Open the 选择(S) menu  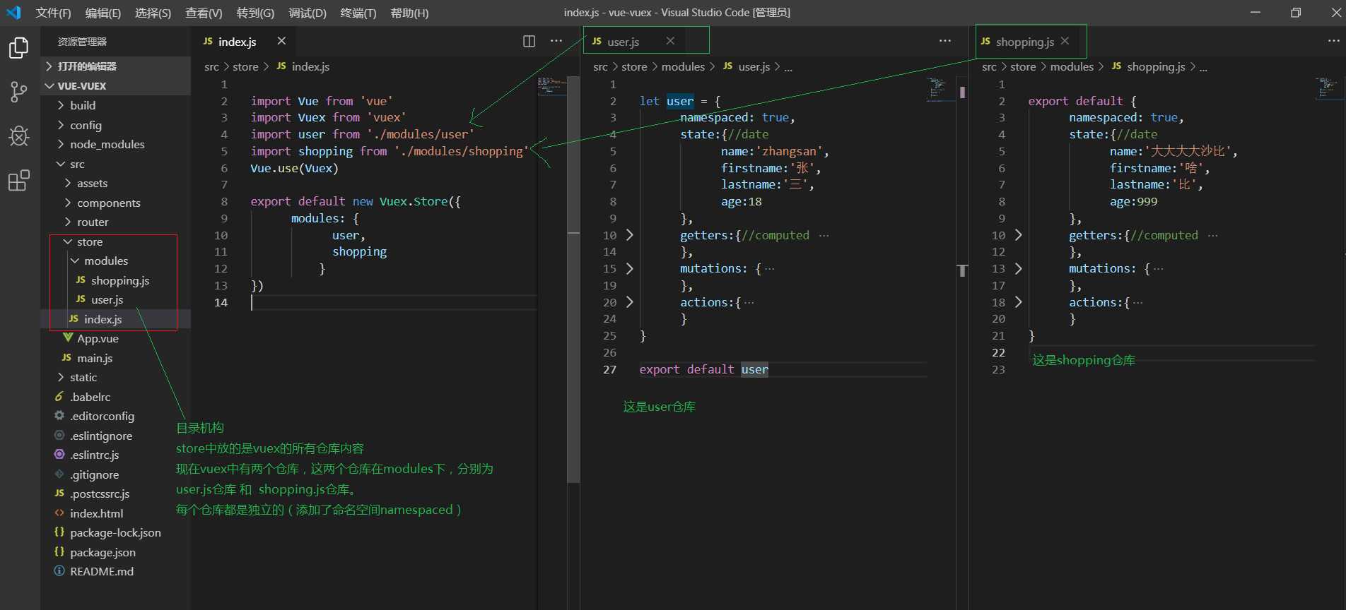(153, 13)
